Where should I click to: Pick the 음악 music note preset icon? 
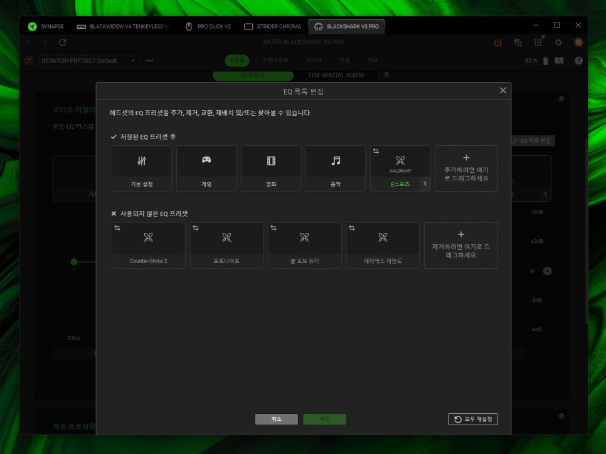[x=336, y=162]
